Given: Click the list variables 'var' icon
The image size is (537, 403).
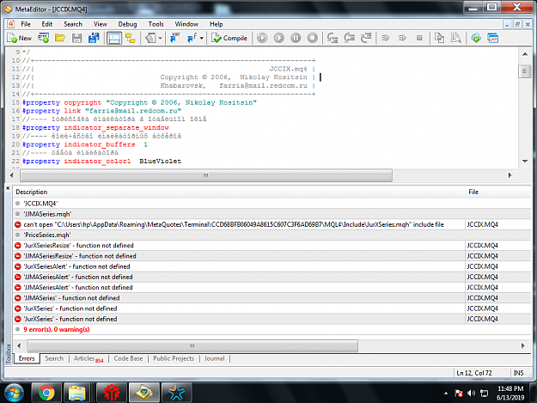Looking at the screenshot, I should pos(175,38).
